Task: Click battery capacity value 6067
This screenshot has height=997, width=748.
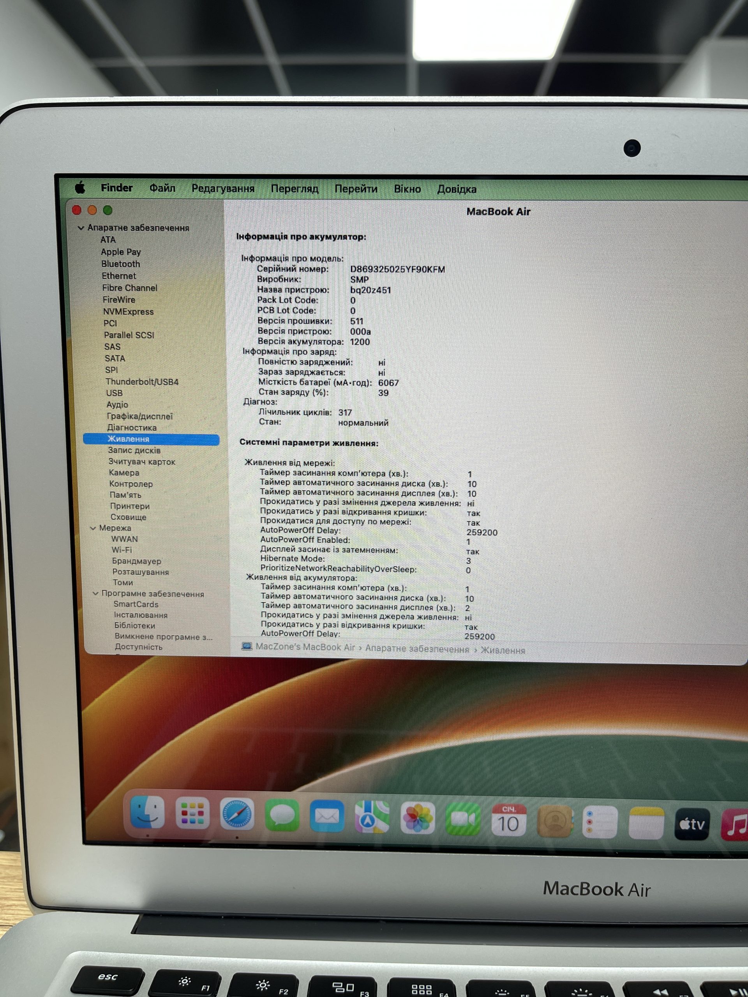Action: click(388, 383)
